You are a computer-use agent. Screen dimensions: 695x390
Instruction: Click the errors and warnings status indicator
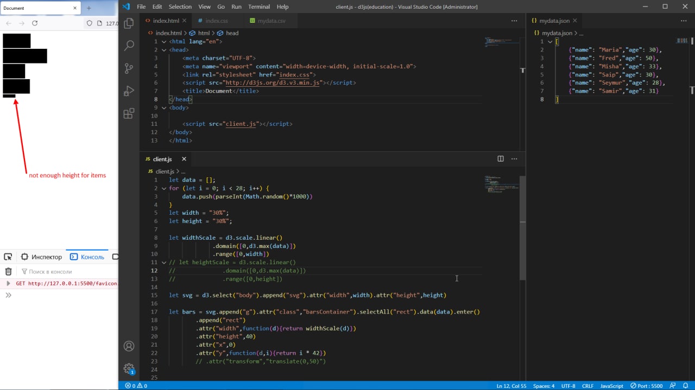pyautogui.click(x=136, y=386)
